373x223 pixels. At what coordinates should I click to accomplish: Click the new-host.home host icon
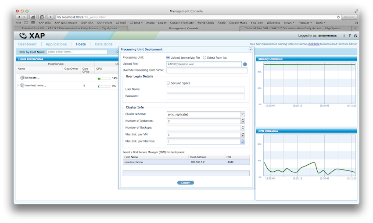pyautogui.click(x=22, y=85)
